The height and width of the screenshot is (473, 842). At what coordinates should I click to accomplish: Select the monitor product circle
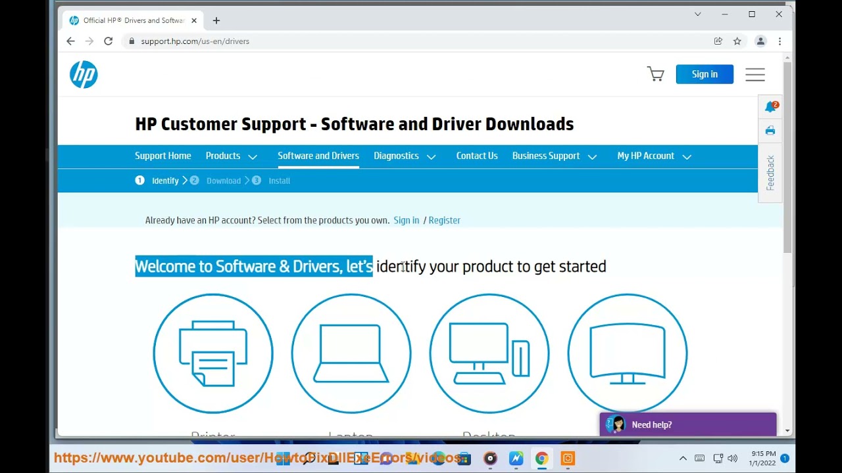click(x=628, y=353)
